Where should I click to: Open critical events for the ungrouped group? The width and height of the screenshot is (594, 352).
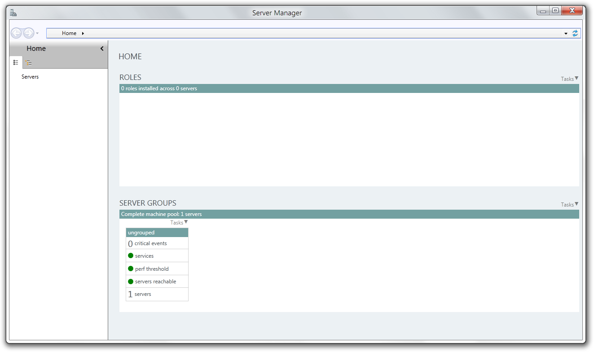(x=157, y=243)
